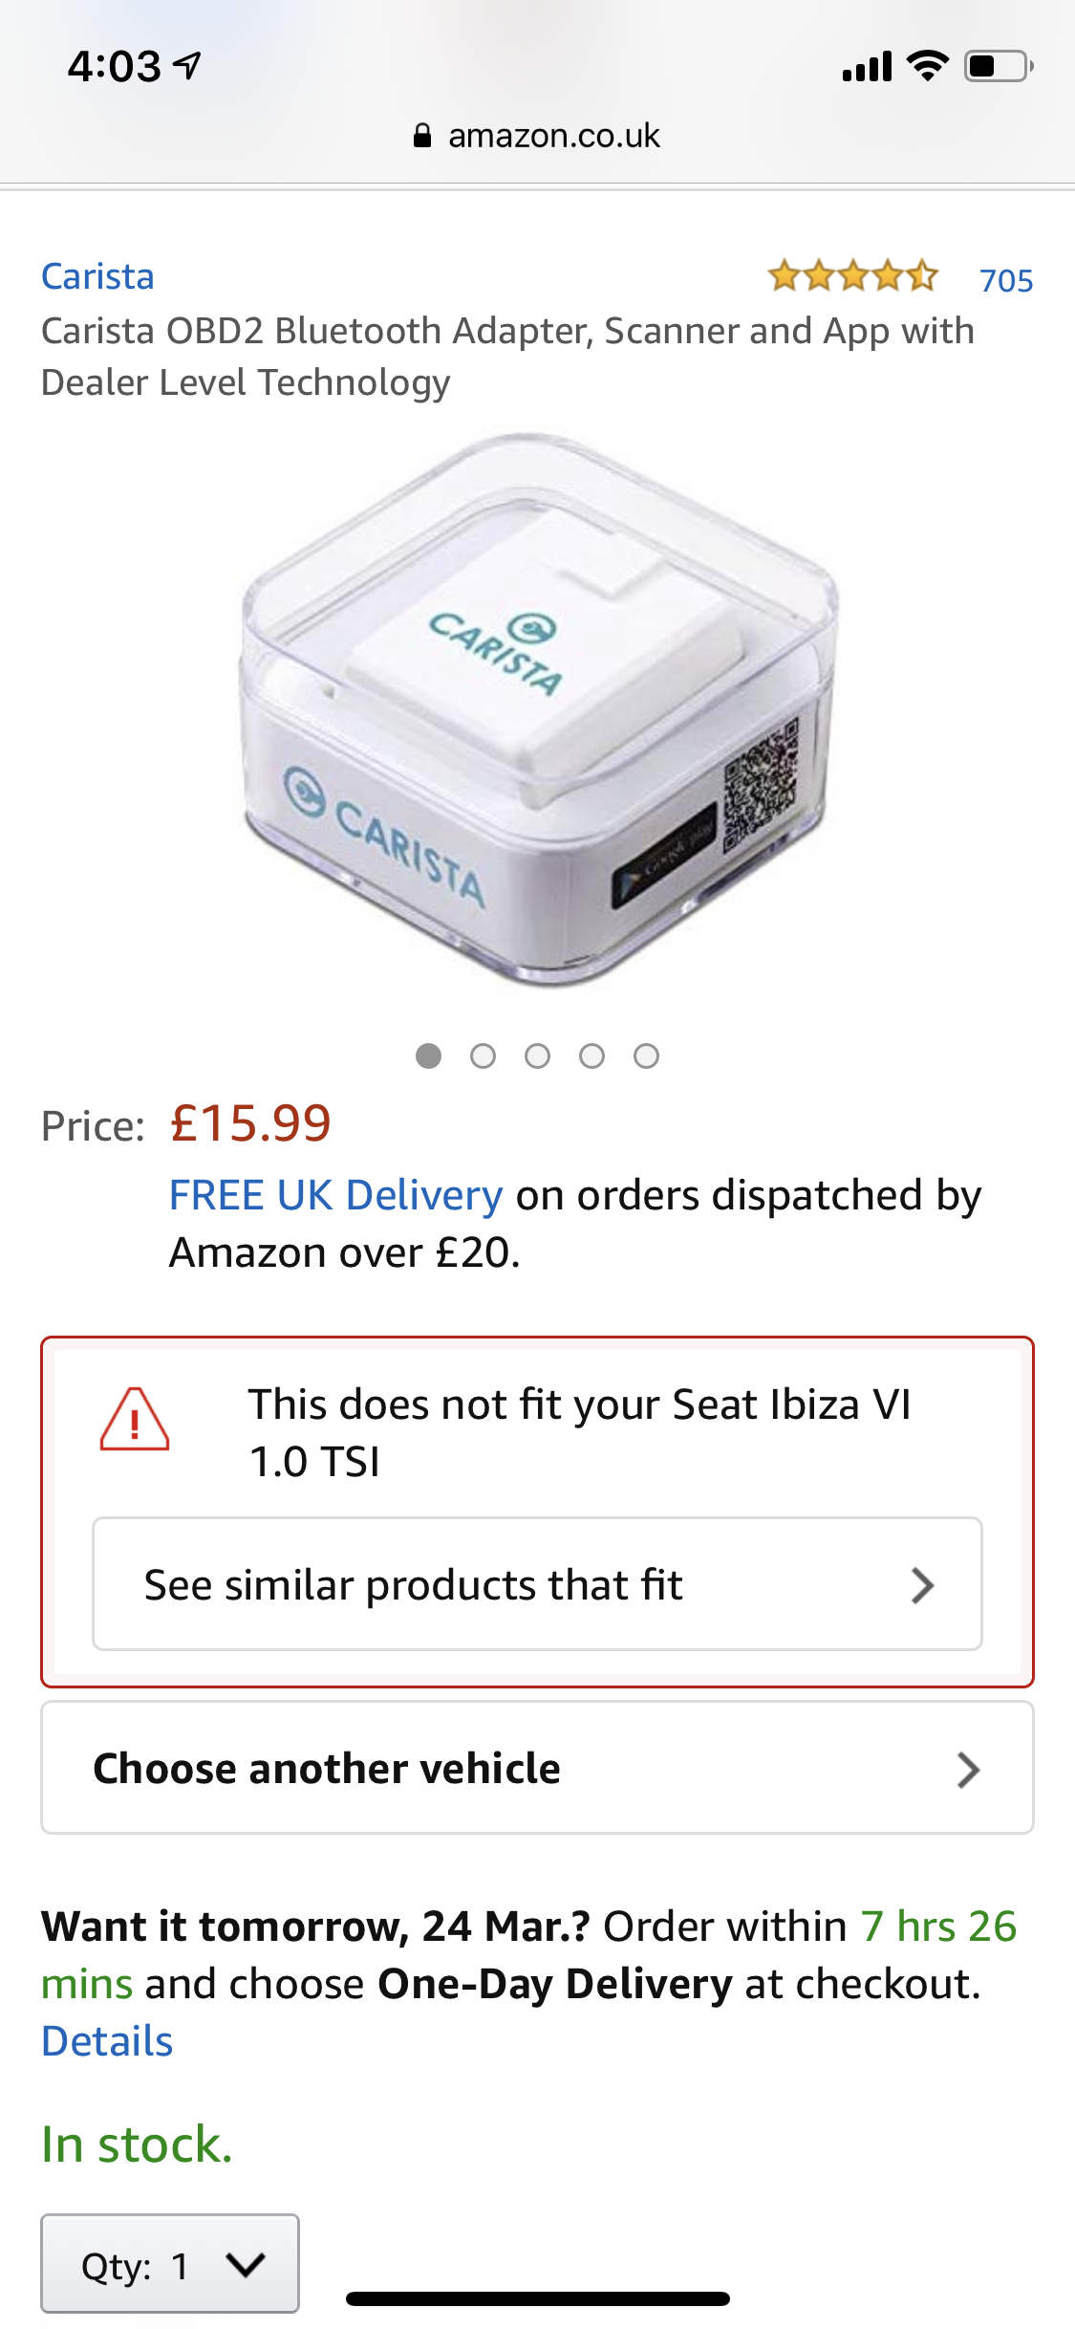Tap the amazon.co.uk address bar

click(x=537, y=137)
